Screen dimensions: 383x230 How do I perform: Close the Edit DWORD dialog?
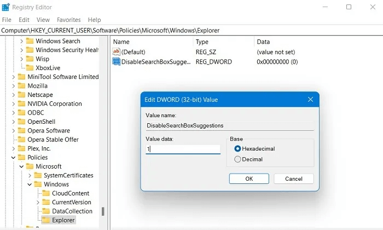coord(310,99)
